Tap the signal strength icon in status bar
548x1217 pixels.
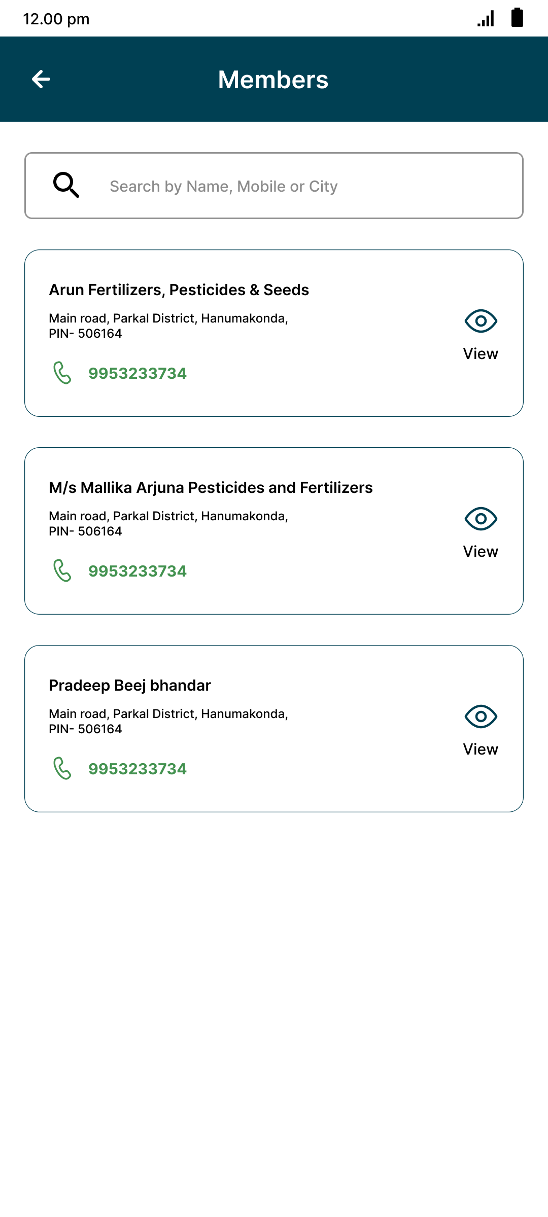click(486, 19)
